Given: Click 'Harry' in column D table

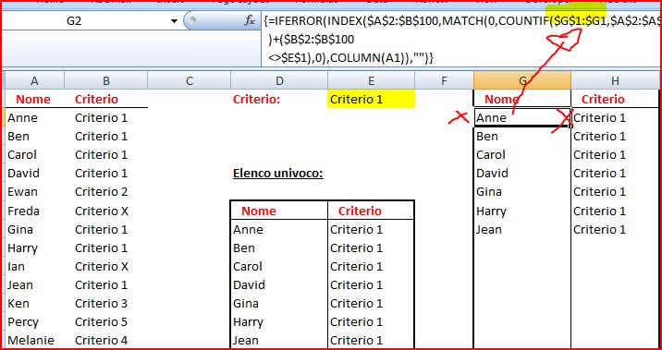Looking at the screenshot, I should coord(248,322).
